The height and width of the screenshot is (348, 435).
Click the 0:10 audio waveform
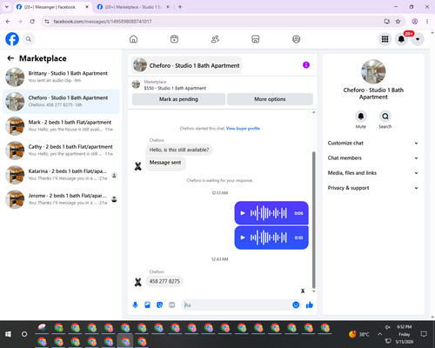[269, 238]
